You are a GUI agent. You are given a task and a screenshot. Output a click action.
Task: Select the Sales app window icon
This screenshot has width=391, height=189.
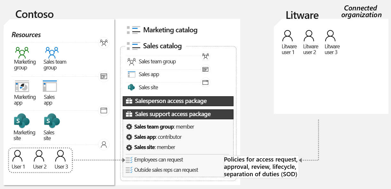tap(50, 86)
